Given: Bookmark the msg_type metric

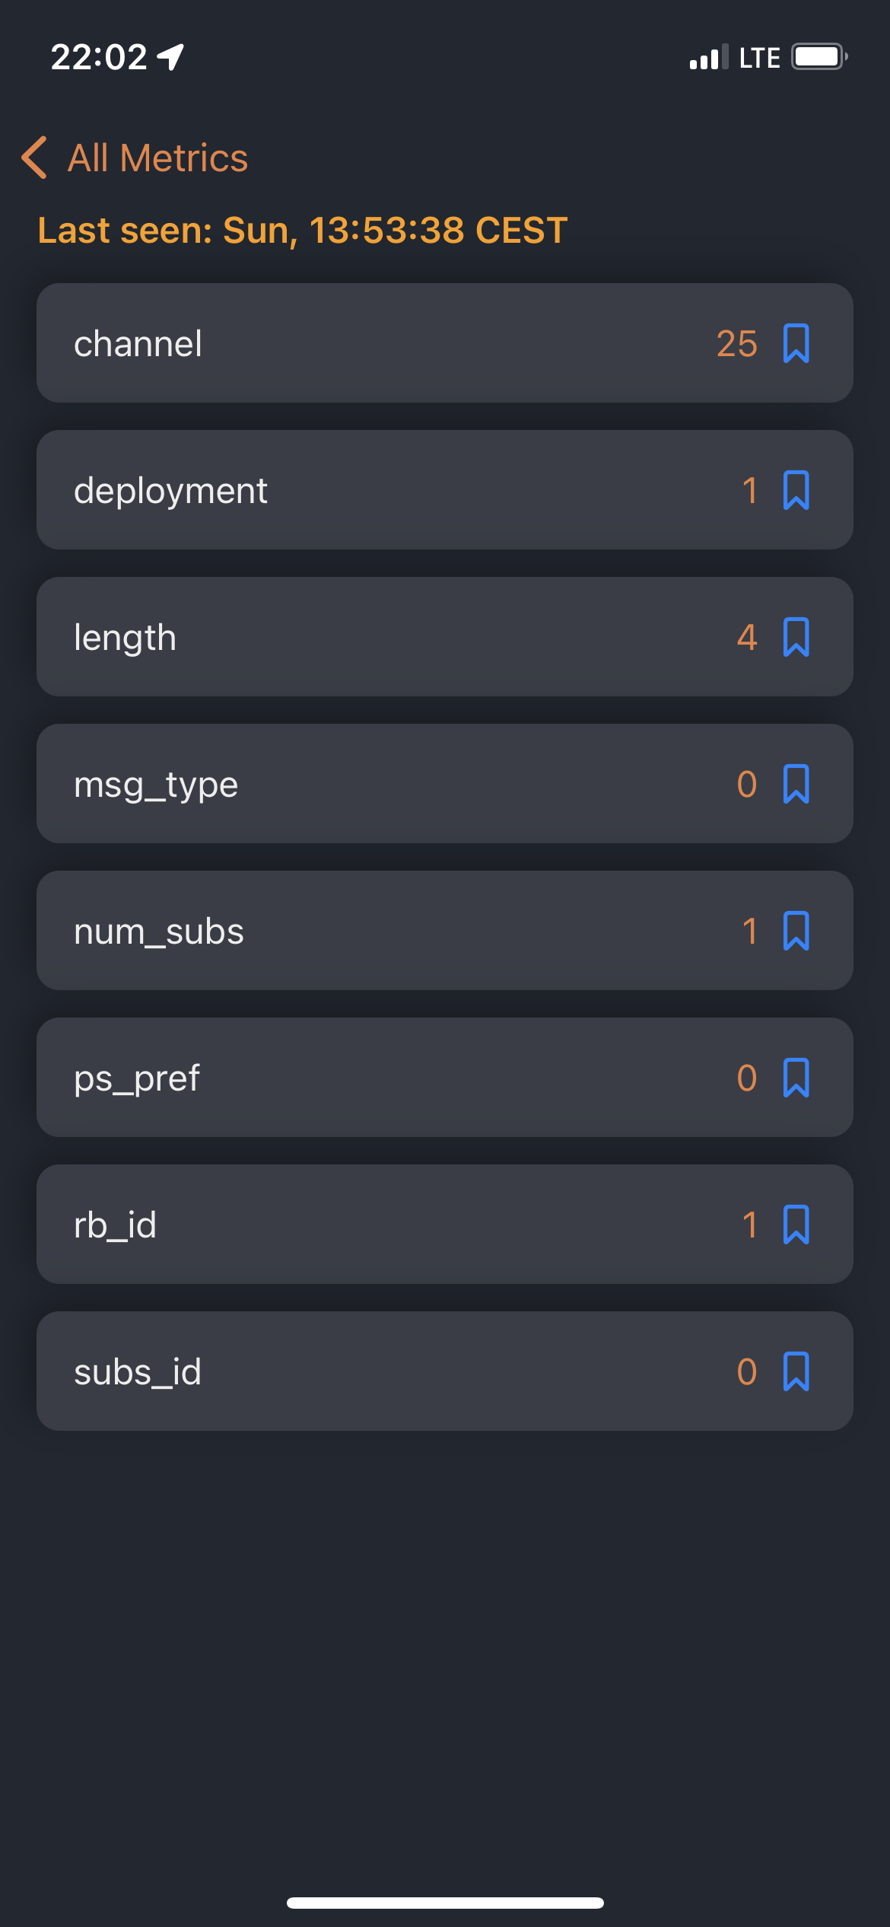Looking at the screenshot, I should pyautogui.click(x=796, y=784).
